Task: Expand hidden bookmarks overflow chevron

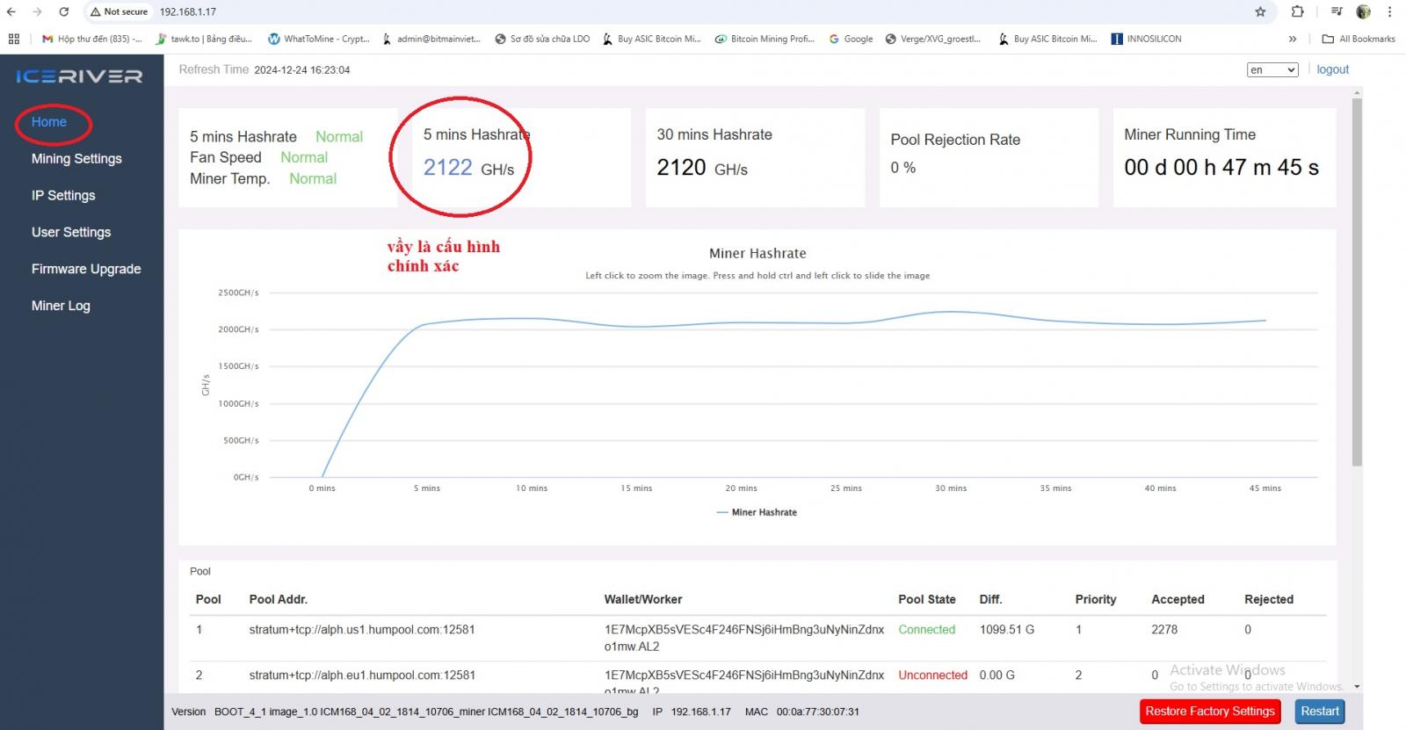Action: pyautogui.click(x=1293, y=39)
